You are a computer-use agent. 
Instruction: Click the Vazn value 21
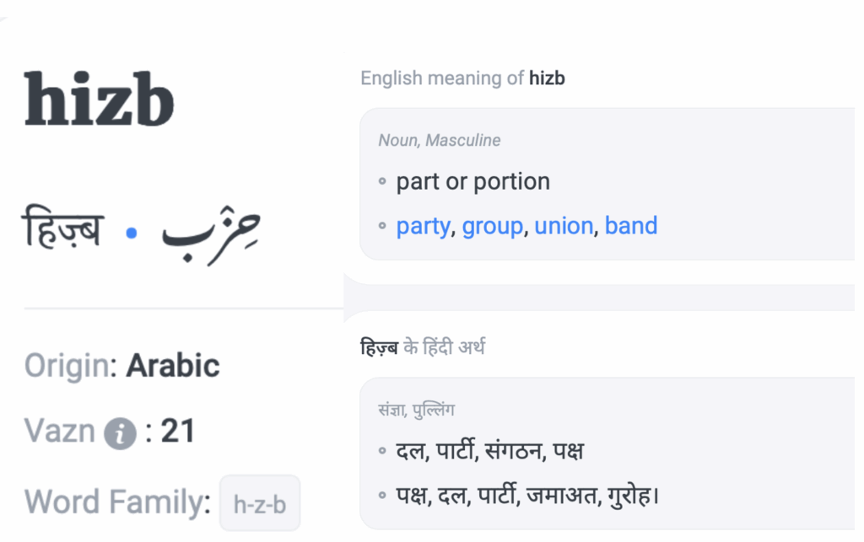178,432
